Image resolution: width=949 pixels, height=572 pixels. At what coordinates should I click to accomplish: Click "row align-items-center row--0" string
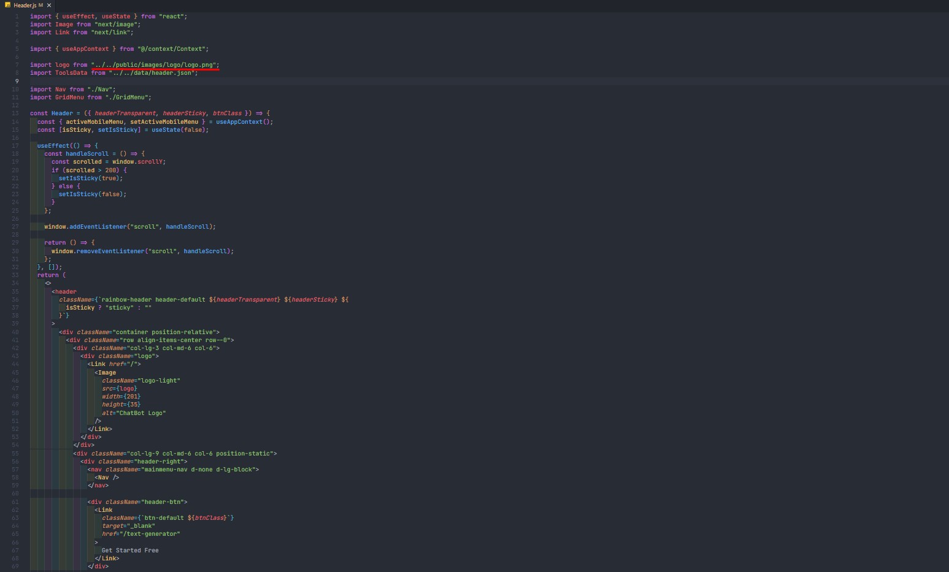(x=175, y=340)
